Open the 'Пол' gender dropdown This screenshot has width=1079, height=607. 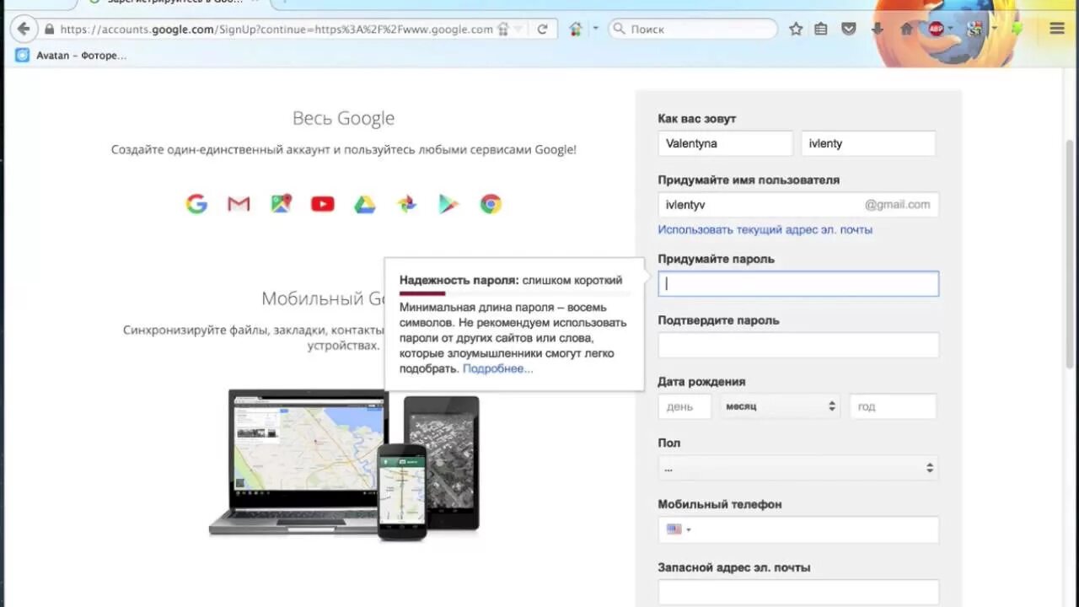pos(798,468)
